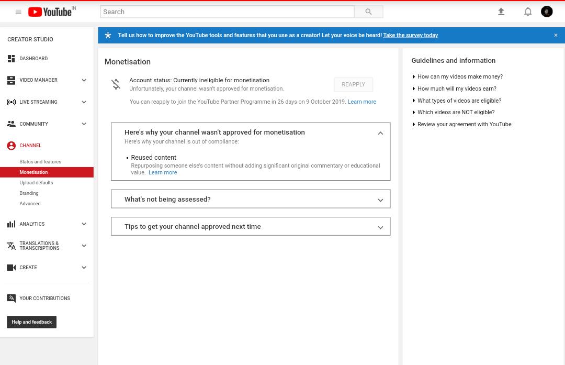Image resolution: width=565 pixels, height=365 pixels.
Task: Click Learn more after reapply date
Action: click(362, 102)
